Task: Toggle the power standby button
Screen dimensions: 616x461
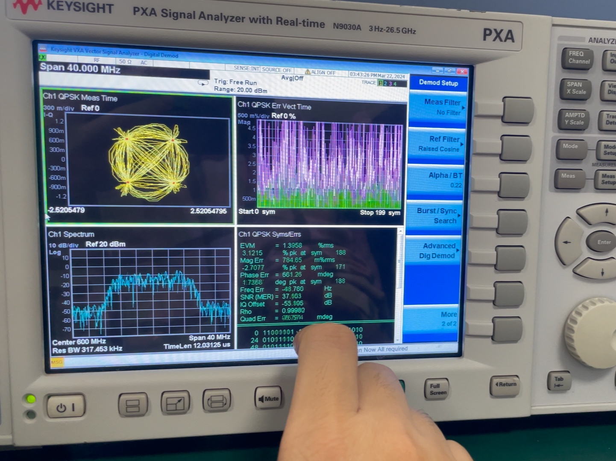Action: pos(66,406)
